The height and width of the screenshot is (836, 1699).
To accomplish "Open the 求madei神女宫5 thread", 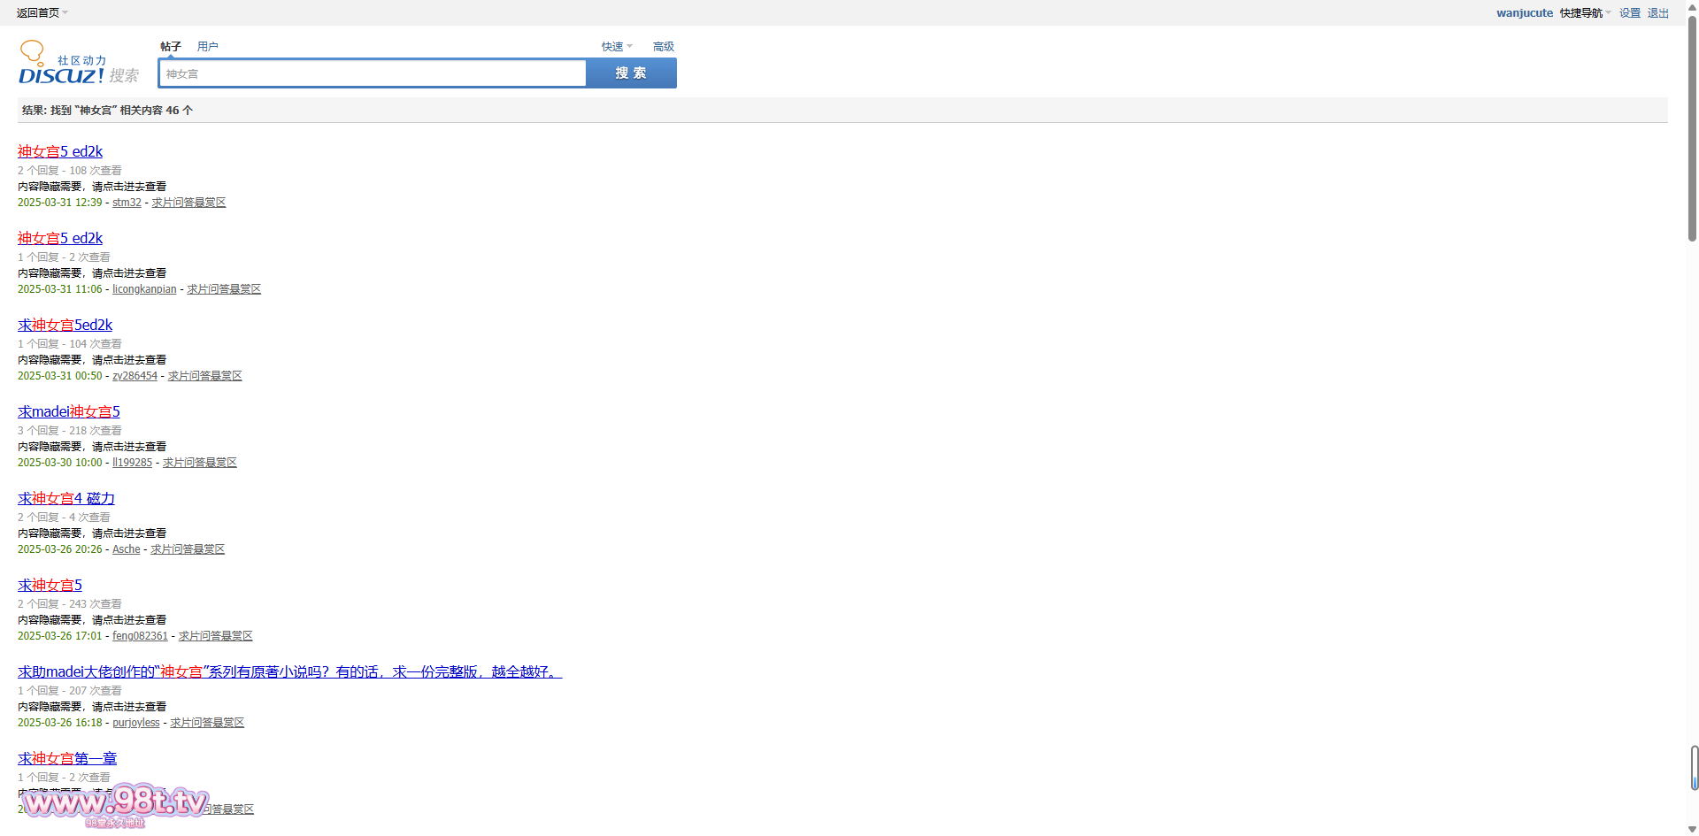I will pyautogui.click(x=69, y=412).
